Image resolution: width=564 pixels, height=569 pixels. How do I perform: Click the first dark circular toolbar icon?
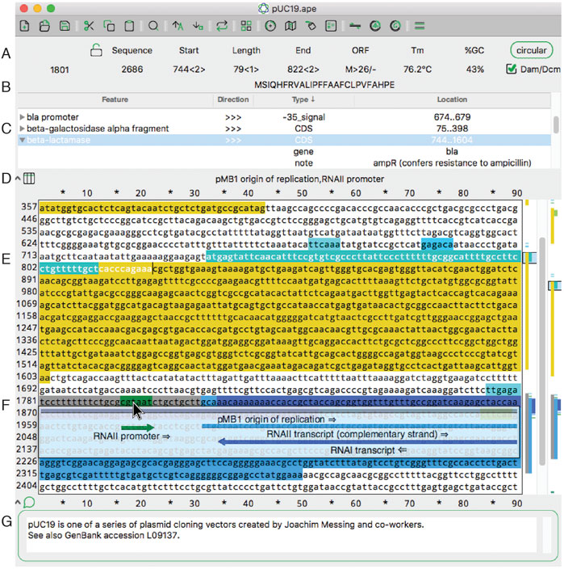(x=375, y=26)
